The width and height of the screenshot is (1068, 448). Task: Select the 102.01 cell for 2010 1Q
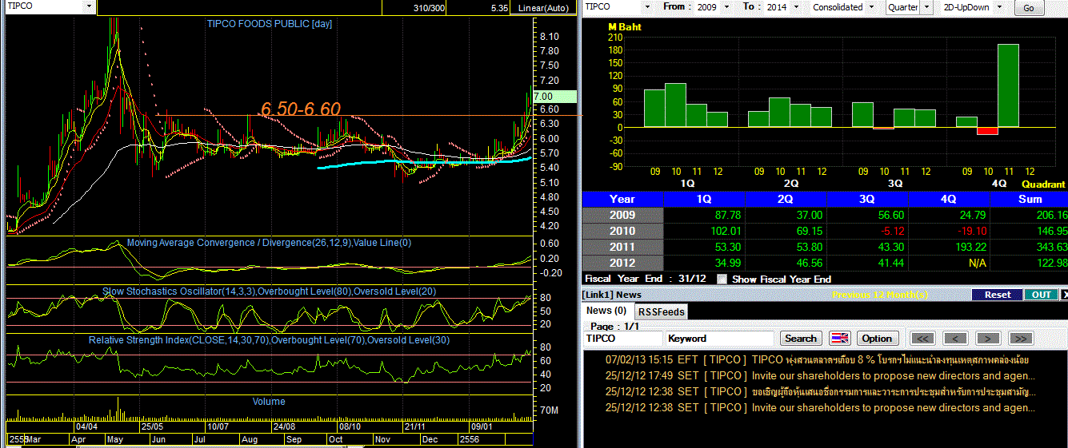705,231
